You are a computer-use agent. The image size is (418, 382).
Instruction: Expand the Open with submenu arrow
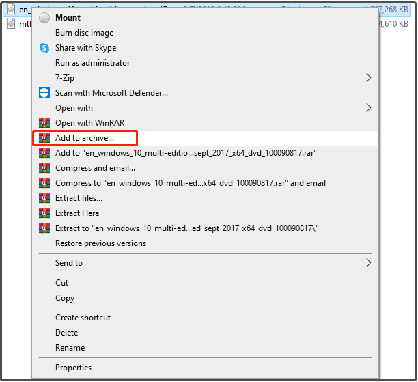(x=368, y=108)
